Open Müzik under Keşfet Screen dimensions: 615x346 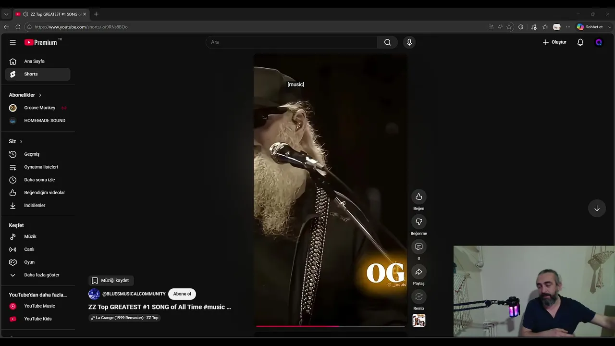pyautogui.click(x=38, y=236)
